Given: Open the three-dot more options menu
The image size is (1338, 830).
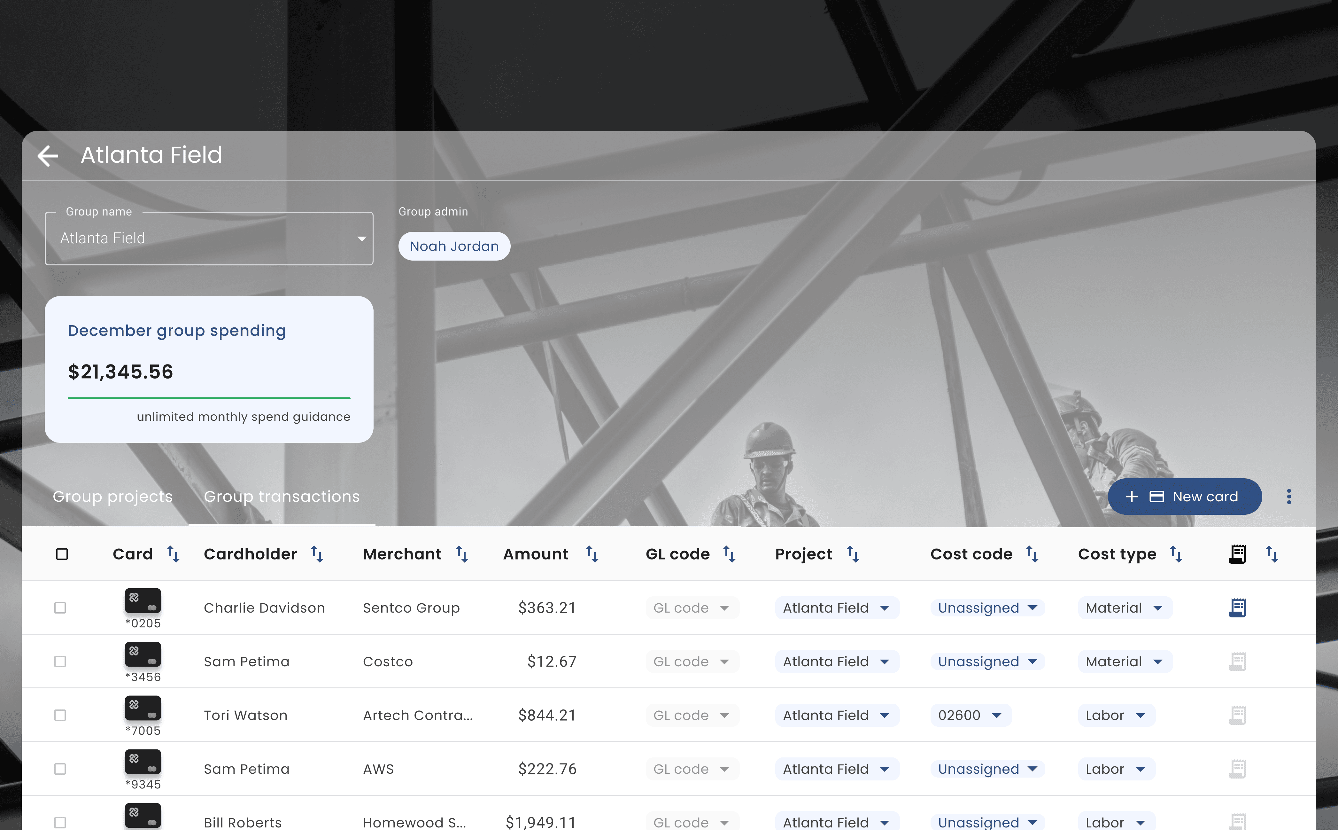Looking at the screenshot, I should pyautogui.click(x=1288, y=497).
